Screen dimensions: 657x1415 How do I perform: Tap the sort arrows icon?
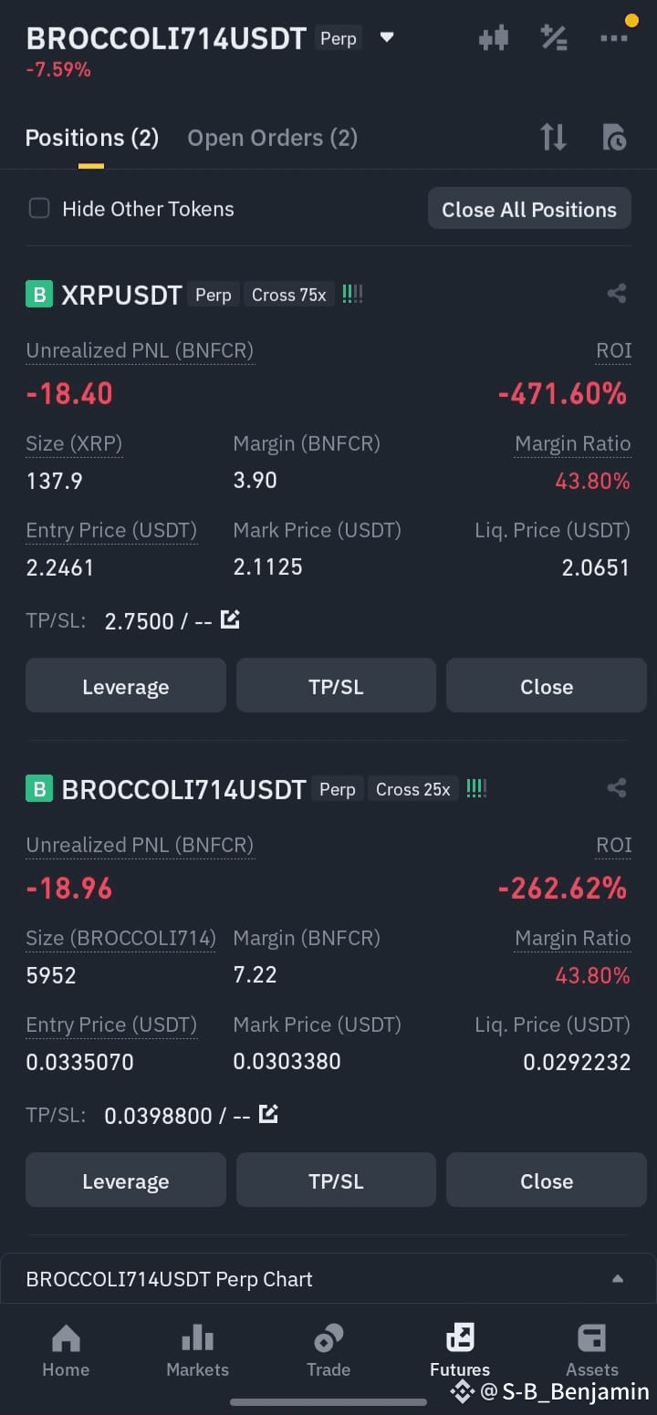pos(553,138)
